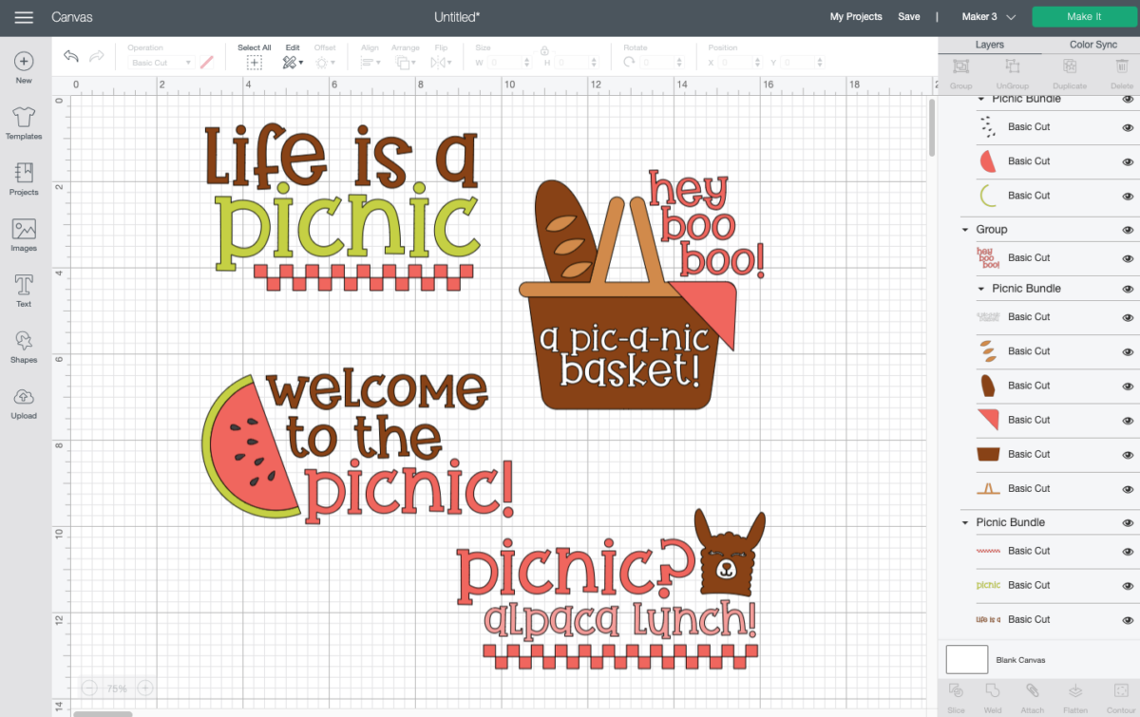Open the Shapes tool
This screenshot has height=717, width=1140.
(x=24, y=347)
